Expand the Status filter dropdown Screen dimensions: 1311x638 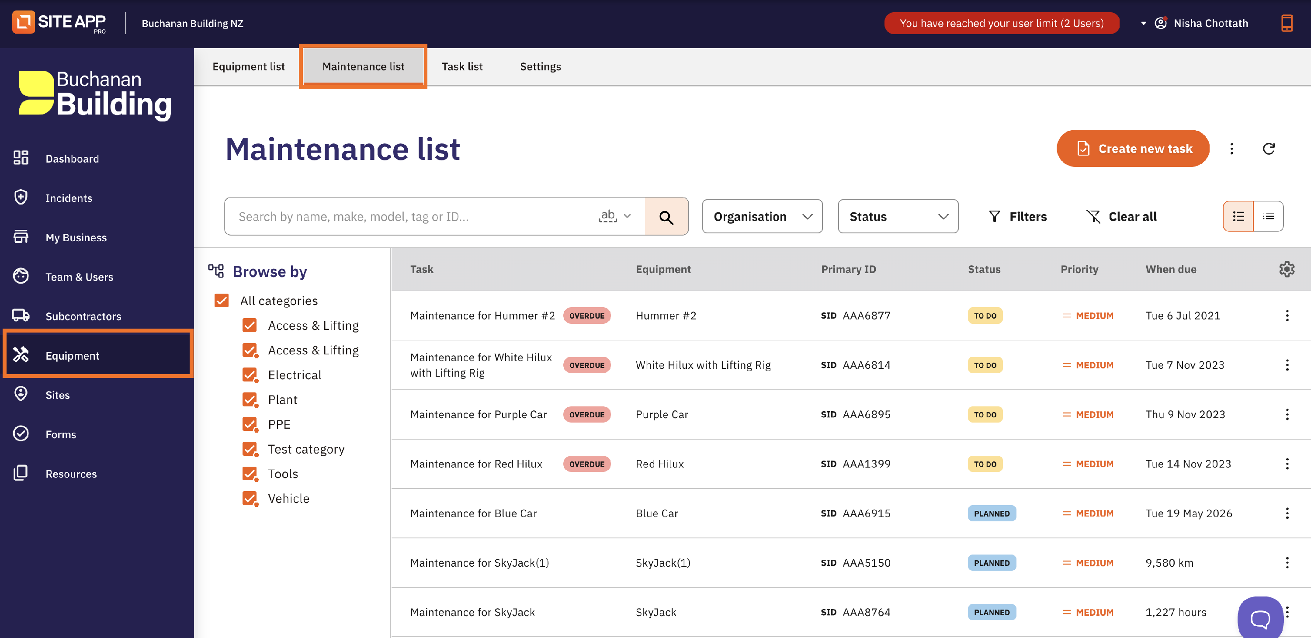coord(898,217)
